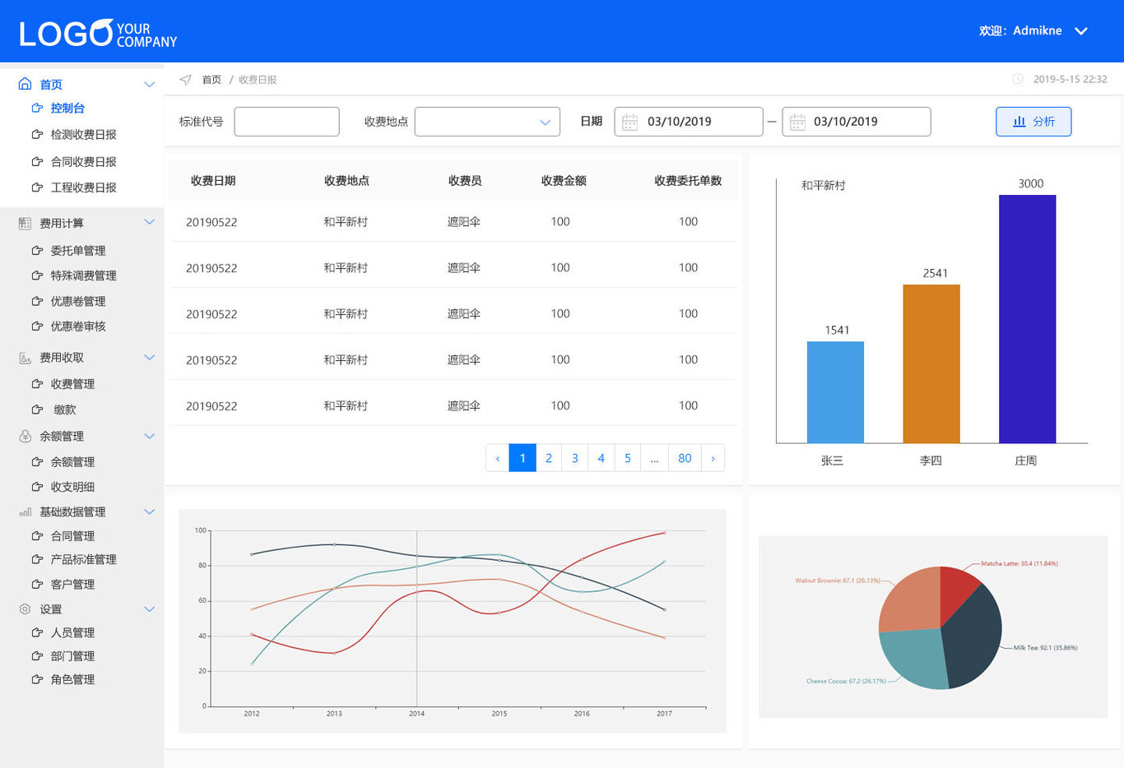Click the 收费委托单数 column header
1124x768 pixels.
pos(688,181)
